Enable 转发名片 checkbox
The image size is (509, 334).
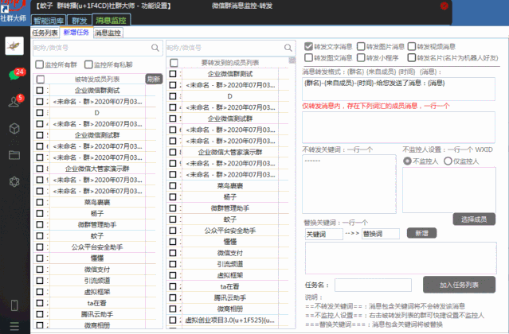click(x=411, y=58)
